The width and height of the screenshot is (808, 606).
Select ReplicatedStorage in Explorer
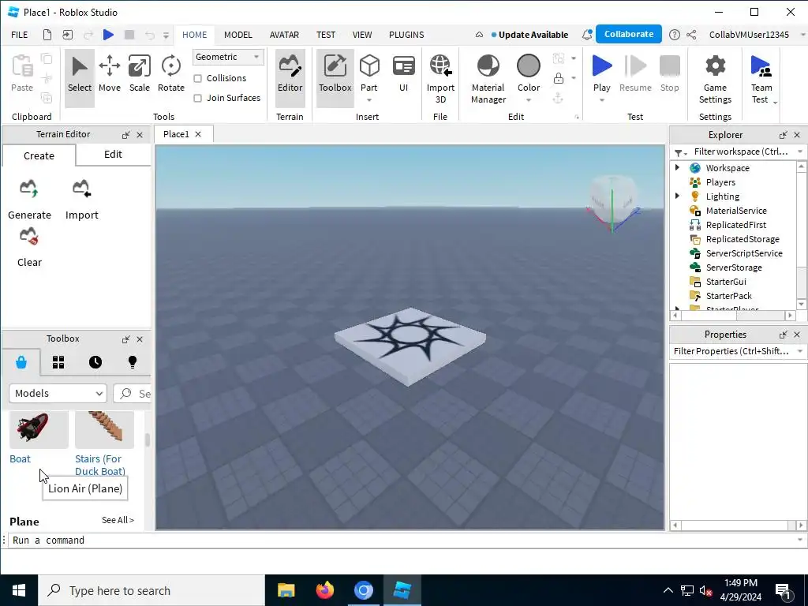pos(742,239)
